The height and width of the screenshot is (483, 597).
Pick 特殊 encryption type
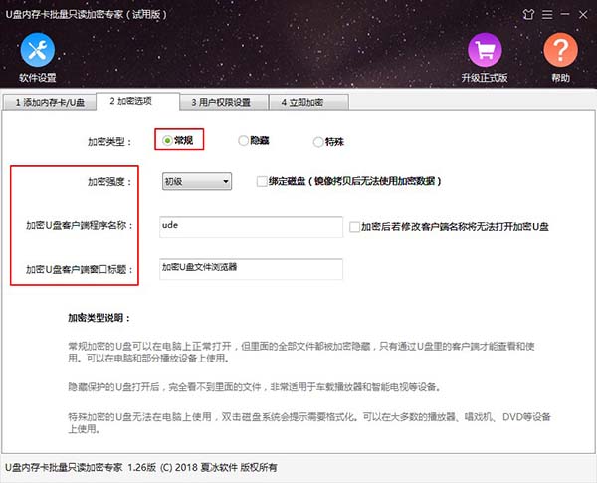click(x=328, y=142)
